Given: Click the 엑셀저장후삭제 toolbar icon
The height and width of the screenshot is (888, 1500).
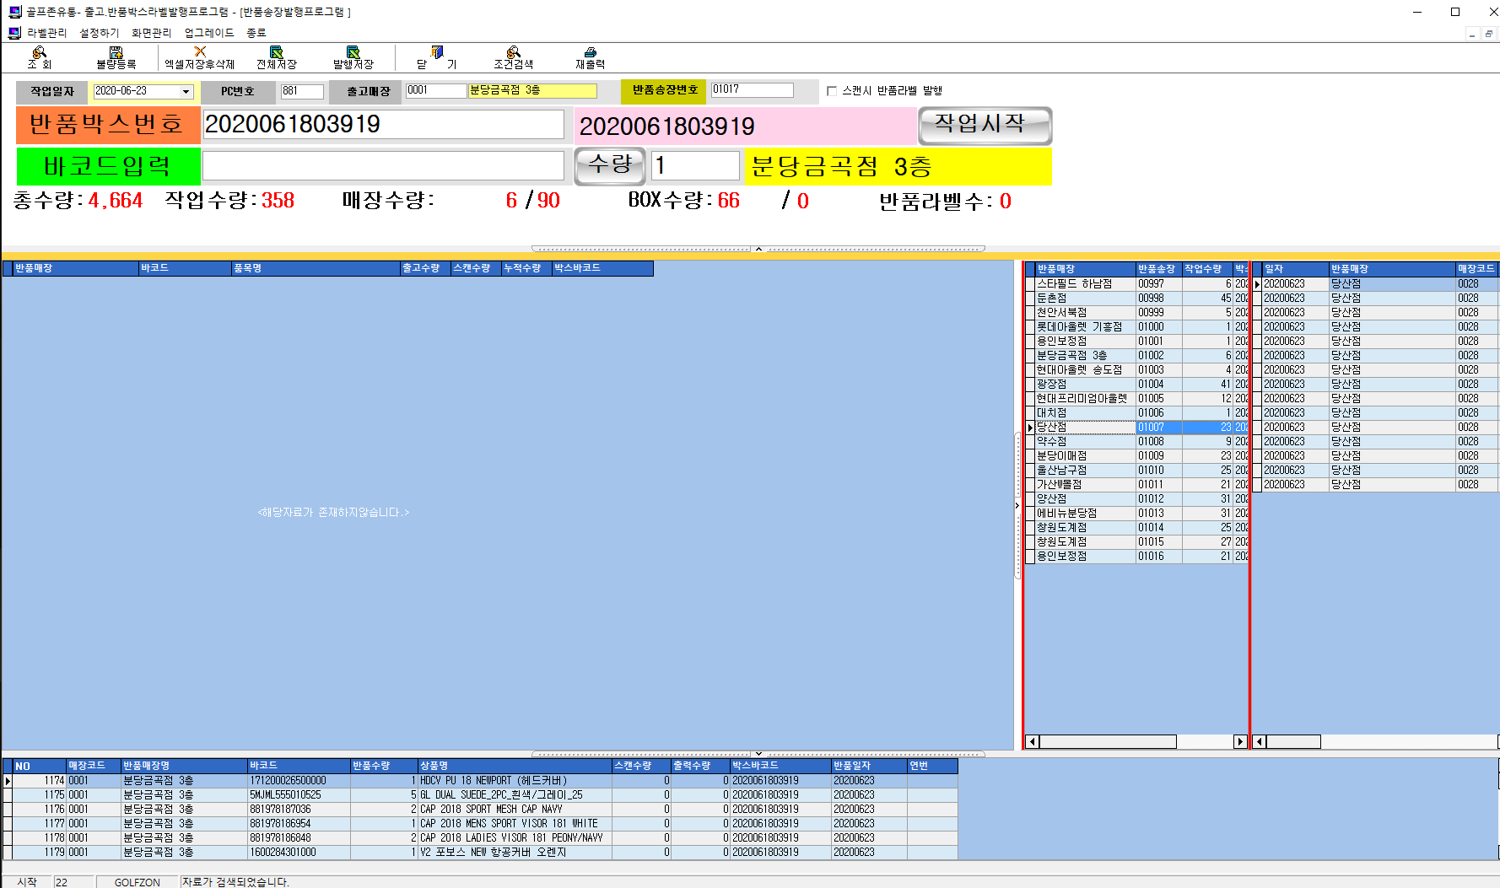Looking at the screenshot, I should pyautogui.click(x=200, y=52).
